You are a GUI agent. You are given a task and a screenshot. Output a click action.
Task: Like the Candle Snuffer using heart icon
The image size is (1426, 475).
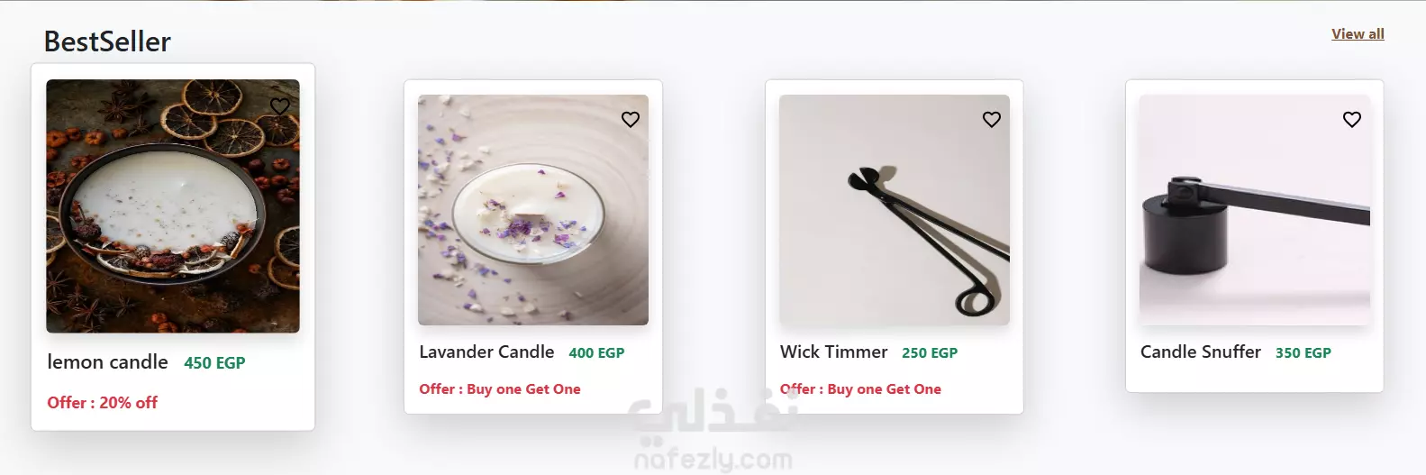1352,119
